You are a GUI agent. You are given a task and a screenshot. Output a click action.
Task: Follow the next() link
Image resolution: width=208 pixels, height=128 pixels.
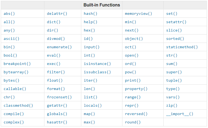(x=132, y=30)
